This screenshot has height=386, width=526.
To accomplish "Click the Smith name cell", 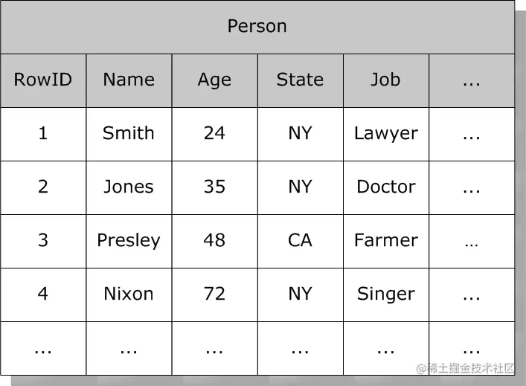I will click(x=129, y=133).
